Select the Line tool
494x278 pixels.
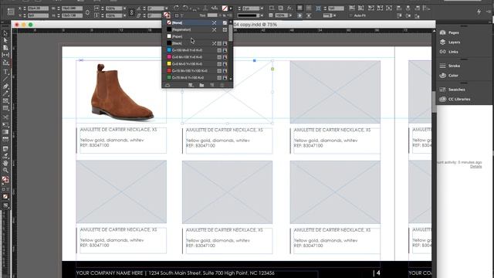[x=5, y=79]
